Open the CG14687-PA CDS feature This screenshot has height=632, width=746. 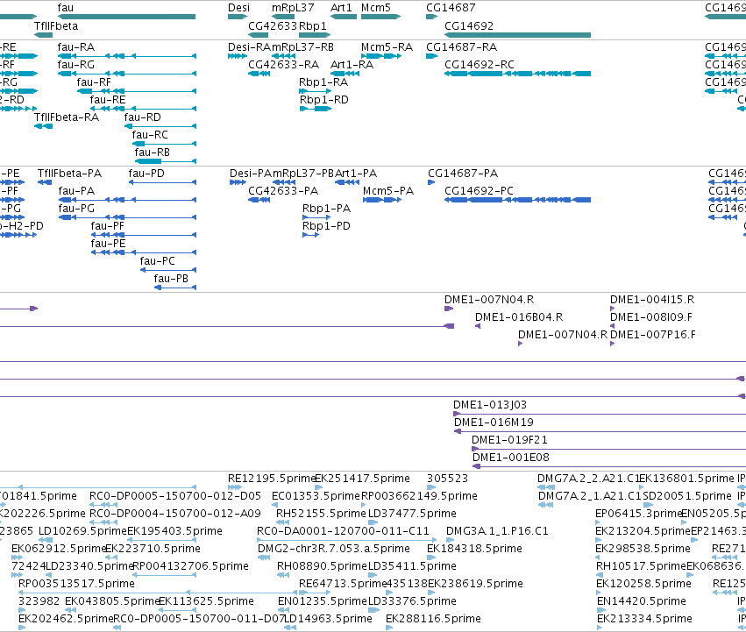click(431, 182)
